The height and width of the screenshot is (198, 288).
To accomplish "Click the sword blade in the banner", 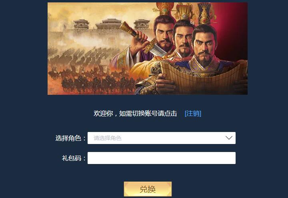I will coord(156,49).
